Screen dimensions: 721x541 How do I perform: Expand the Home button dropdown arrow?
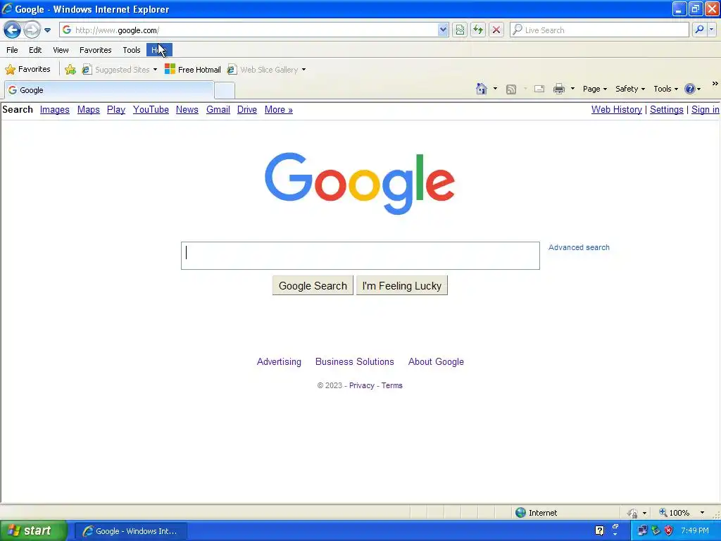(x=495, y=89)
